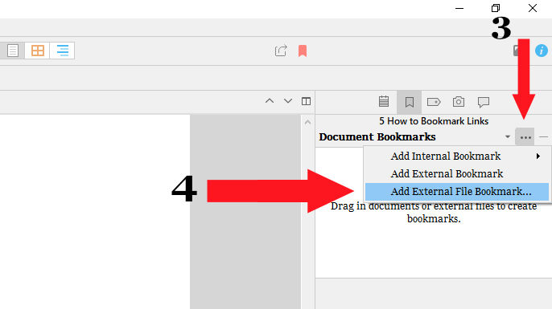Open the Notes tab in Inspector
Image resolution: width=552 pixels, height=309 pixels.
384,102
